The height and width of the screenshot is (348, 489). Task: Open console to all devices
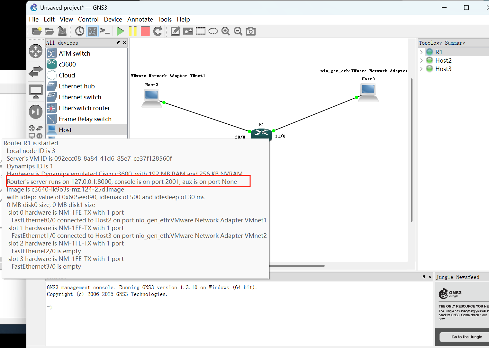[105, 31]
